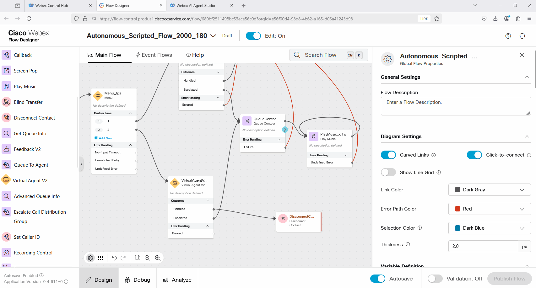Click the Flow Description text field
This screenshot has height=288, width=536.
(455, 106)
